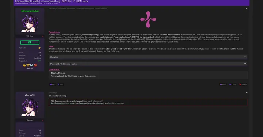Click thelastwhitehat's green reputation value
Image resolution: width=263 pixels, height=137 pixels.
(x=39, y=61)
